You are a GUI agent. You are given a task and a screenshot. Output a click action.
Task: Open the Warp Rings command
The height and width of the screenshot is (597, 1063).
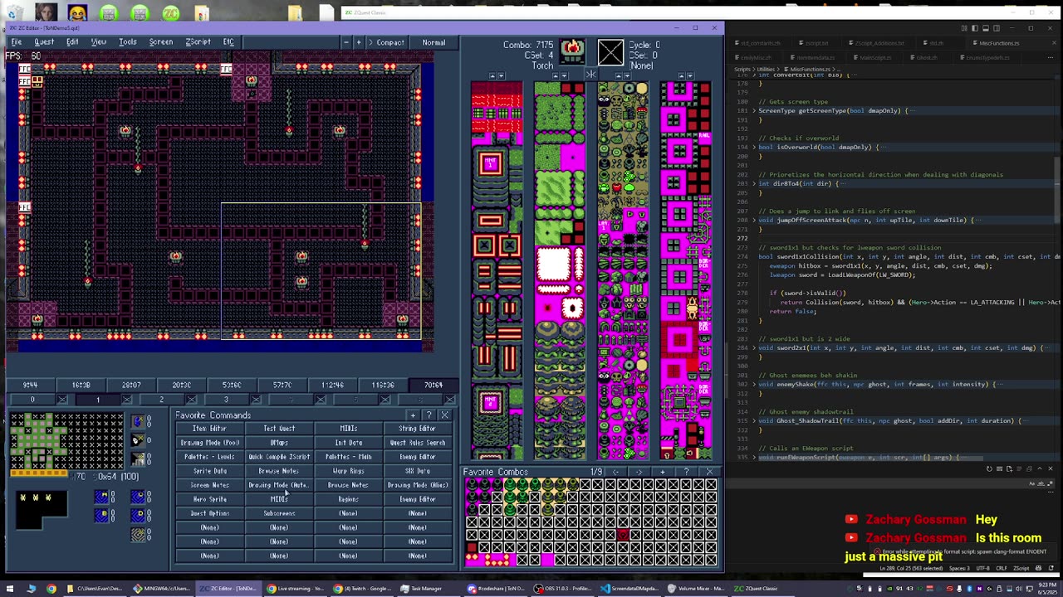click(348, 471)
